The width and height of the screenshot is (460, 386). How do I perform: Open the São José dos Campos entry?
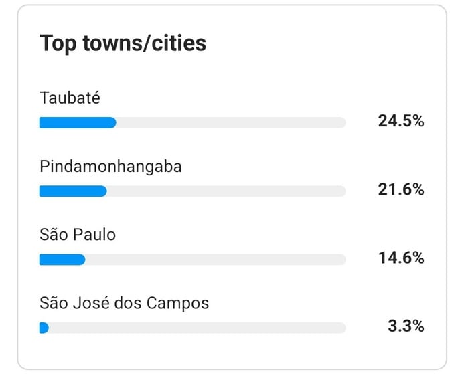tap(124, 303)
